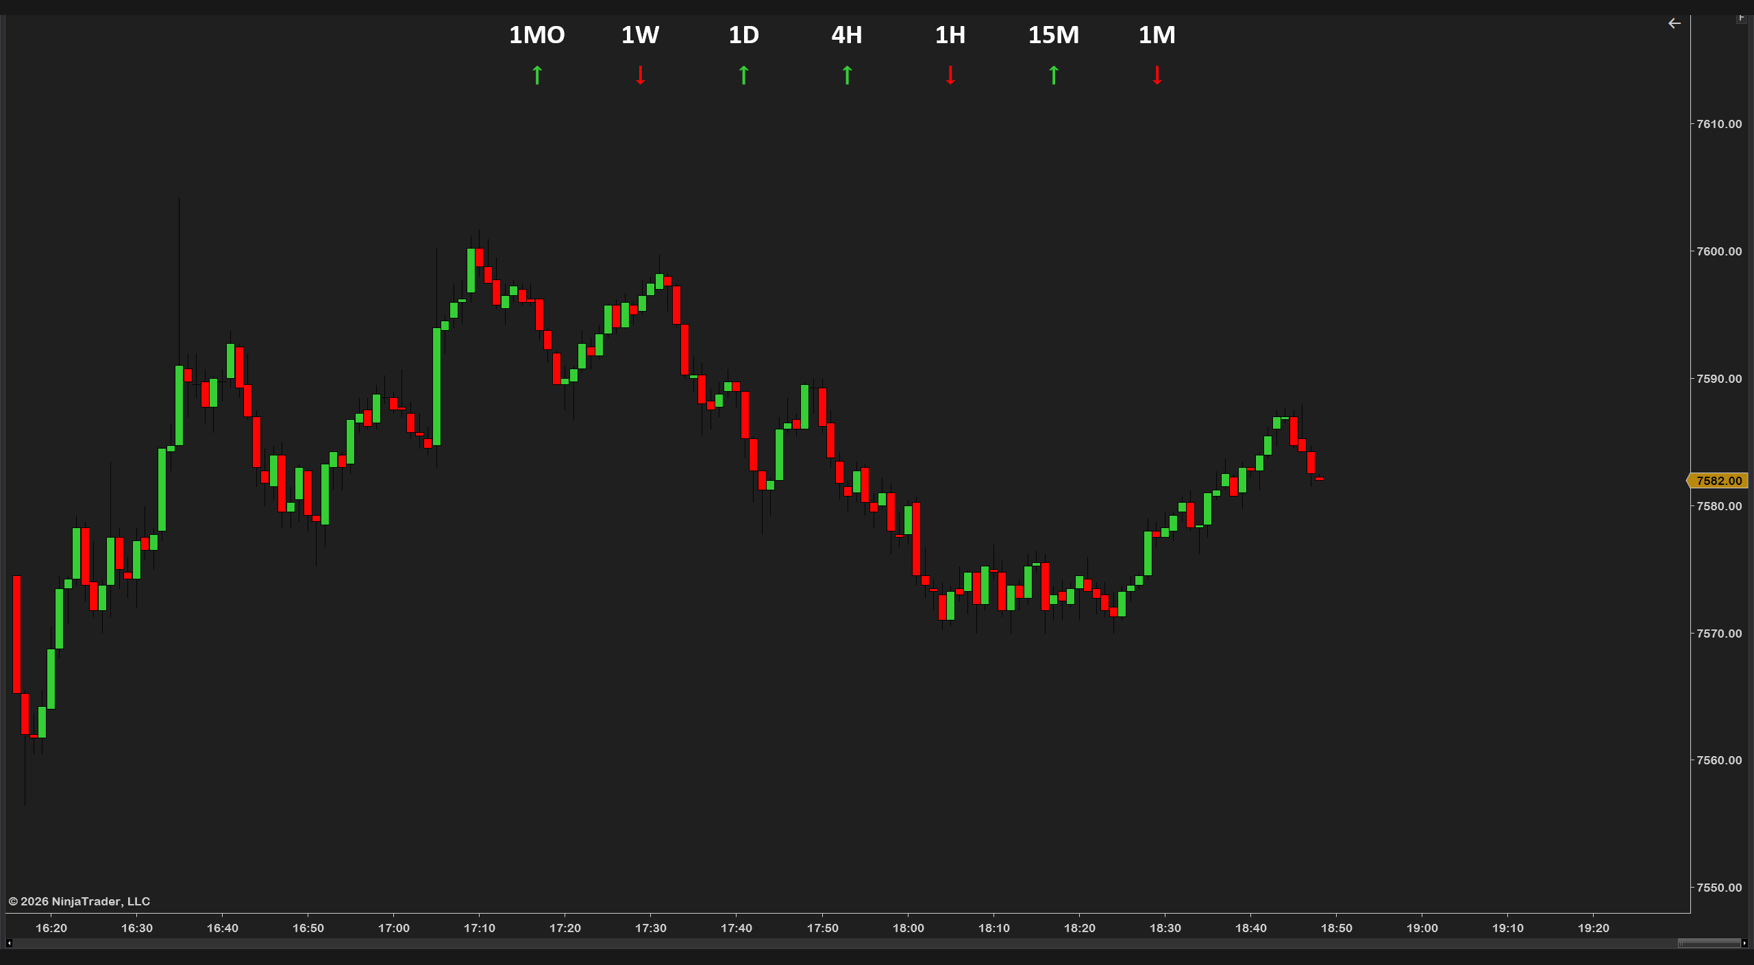This screenshot has height=965, width=1754.
Task: Click the 7560.00 price axis label
Action: click(x=1719, y=760)
